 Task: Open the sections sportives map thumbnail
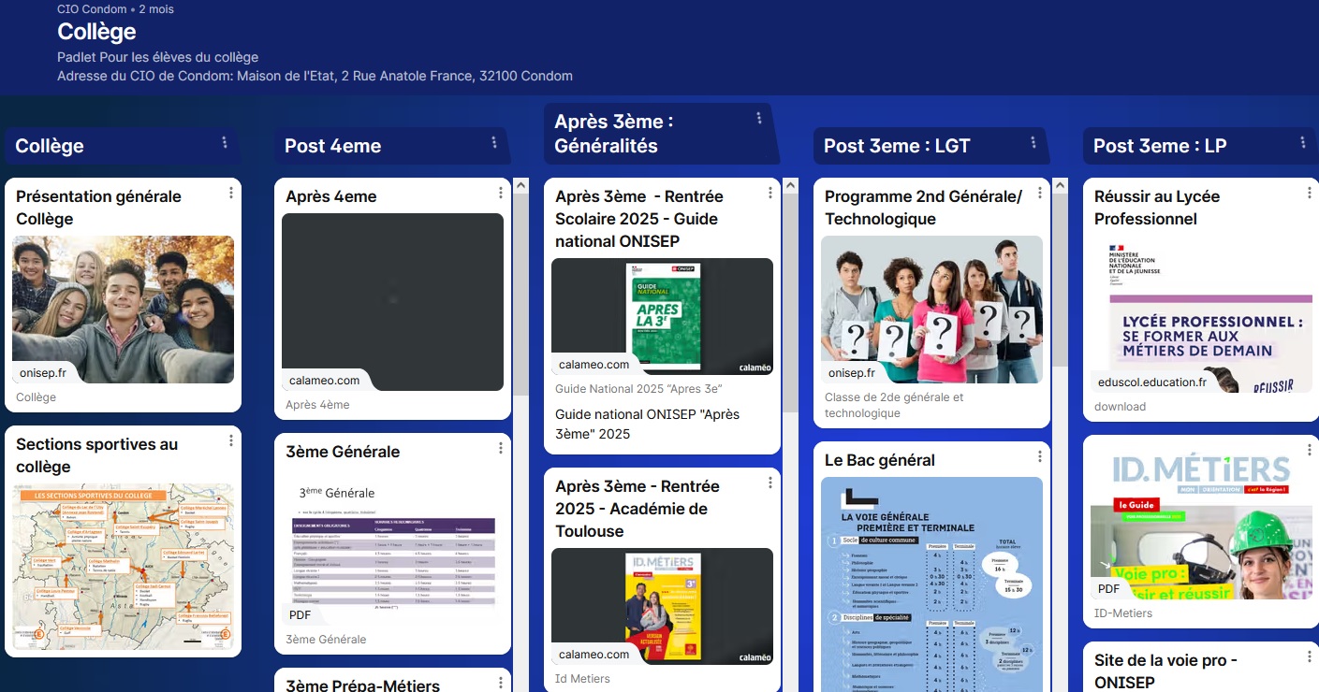point(123,568)
